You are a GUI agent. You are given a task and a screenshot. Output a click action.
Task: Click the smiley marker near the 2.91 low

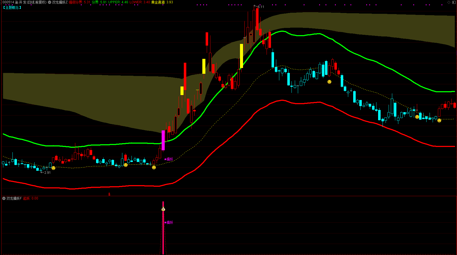53,168
